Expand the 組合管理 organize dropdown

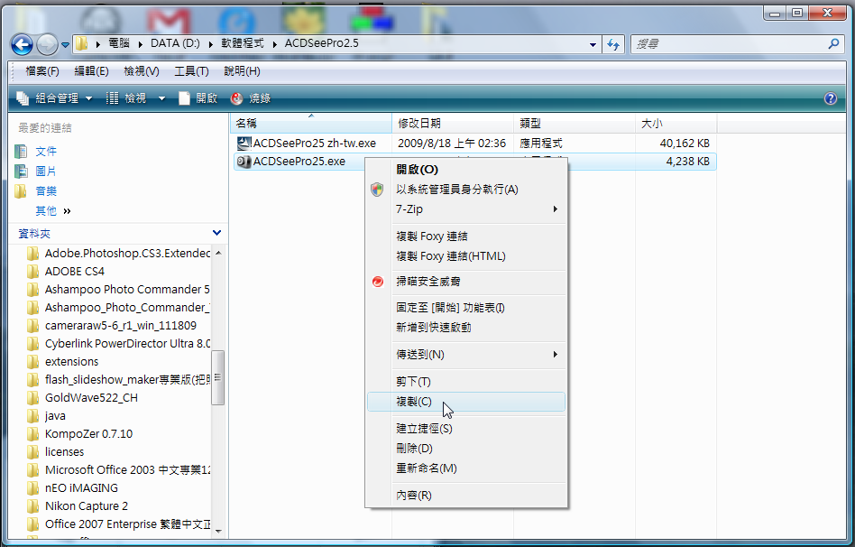tap(89, 98)
